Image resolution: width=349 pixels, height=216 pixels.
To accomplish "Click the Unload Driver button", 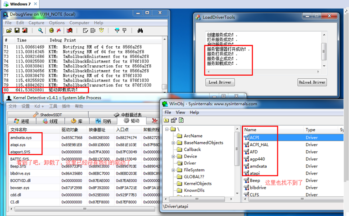I will (x=312, y=82).
